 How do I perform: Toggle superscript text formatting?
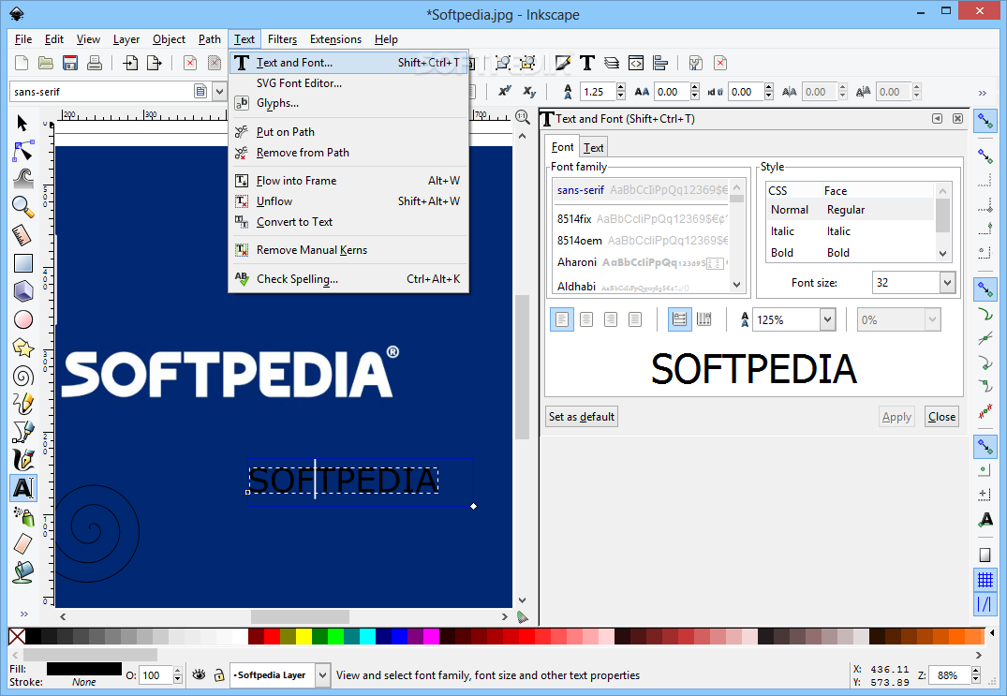(x=505, y=92)
